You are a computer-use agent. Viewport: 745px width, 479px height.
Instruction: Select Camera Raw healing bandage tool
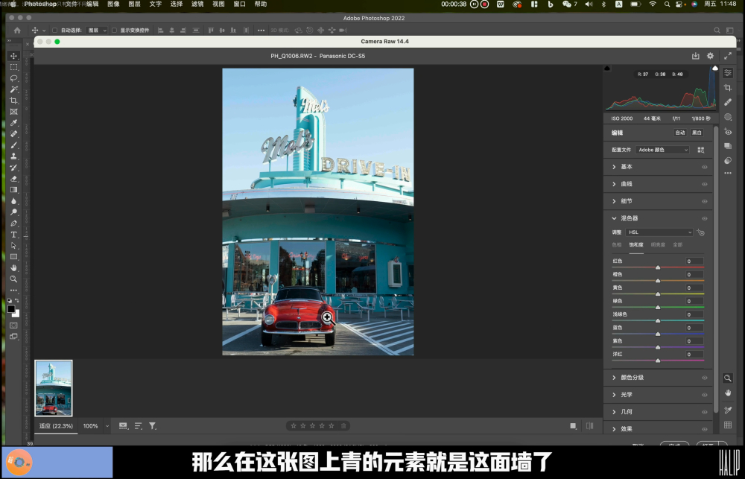[728, 102]
